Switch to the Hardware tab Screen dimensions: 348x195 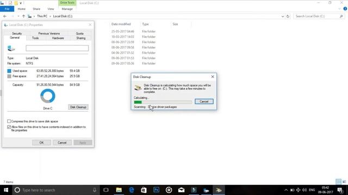click(x=58, y=38)
